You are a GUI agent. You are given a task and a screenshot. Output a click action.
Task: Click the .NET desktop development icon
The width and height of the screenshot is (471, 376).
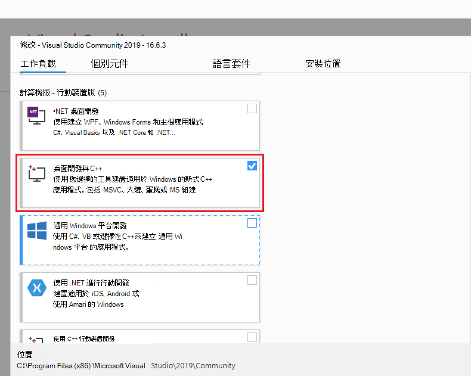click(x=36, y=116)
